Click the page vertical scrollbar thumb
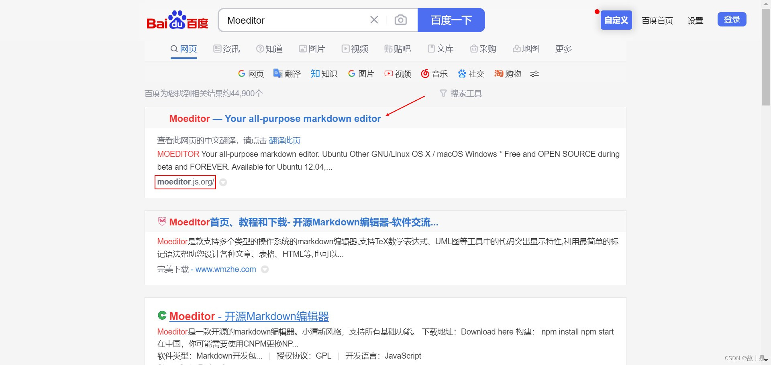Viewport: 771px width, 365px height. [x=766, y=57]
